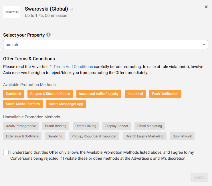
Task: Open the Terms And Conditions link
Action: click(x=73, y=67)
